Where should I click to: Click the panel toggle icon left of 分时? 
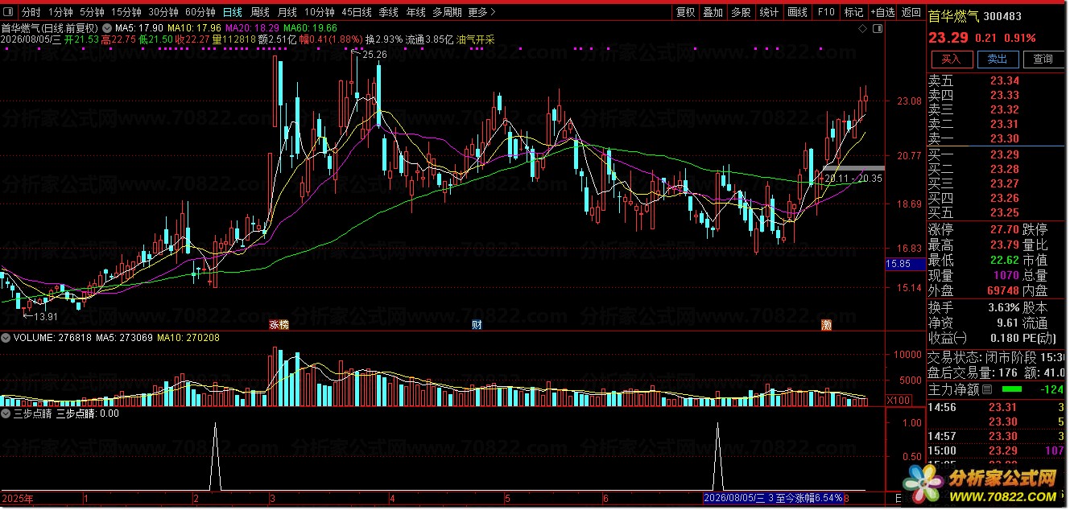pyautogui.click(x=9, y=12)
